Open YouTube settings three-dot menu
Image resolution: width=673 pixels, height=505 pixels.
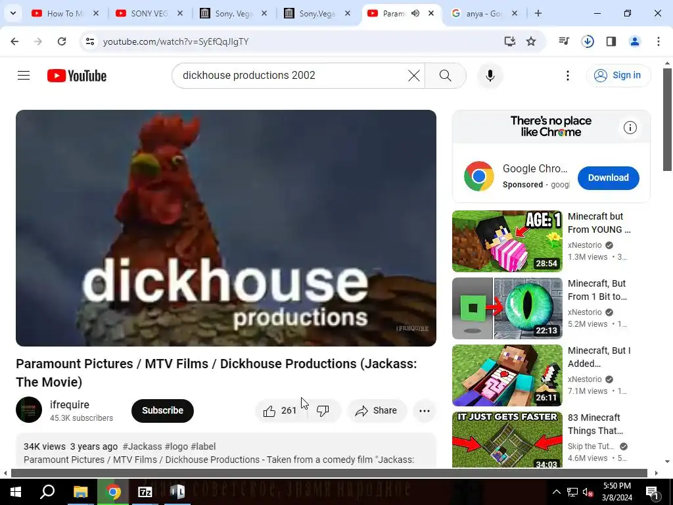pyautogui.click(x=567, y=76)
